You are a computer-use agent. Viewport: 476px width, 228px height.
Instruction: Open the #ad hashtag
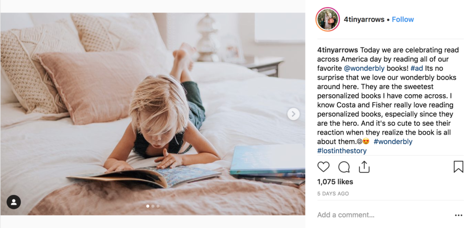coord(417,68)
